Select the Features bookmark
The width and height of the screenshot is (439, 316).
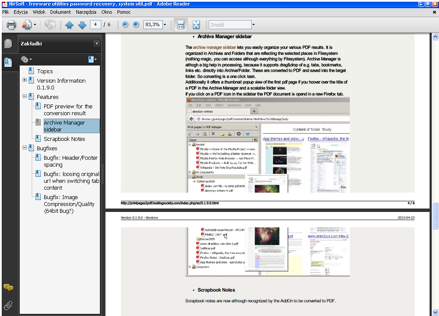click(x=48, y=97)
